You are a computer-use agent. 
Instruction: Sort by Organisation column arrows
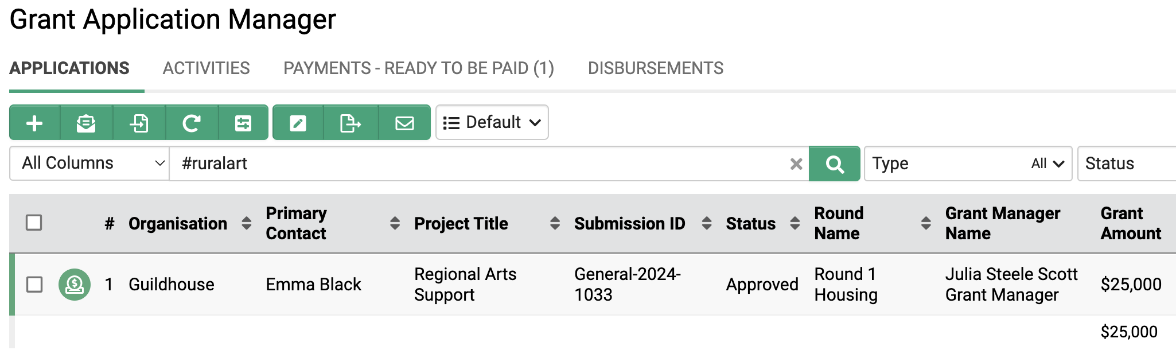click(x=247, y=223)
